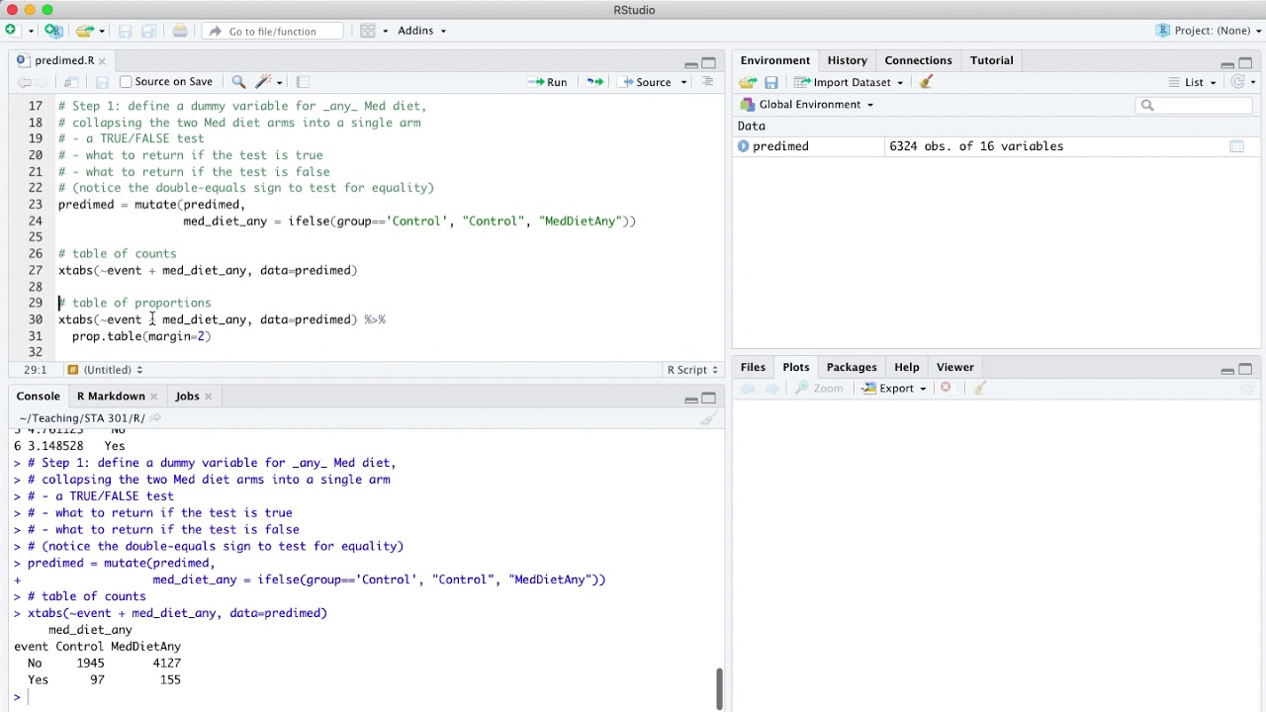Click the Open File folder icon
Image resolution: width=1266 pixels, height=712 pixels.
[85, 31]
